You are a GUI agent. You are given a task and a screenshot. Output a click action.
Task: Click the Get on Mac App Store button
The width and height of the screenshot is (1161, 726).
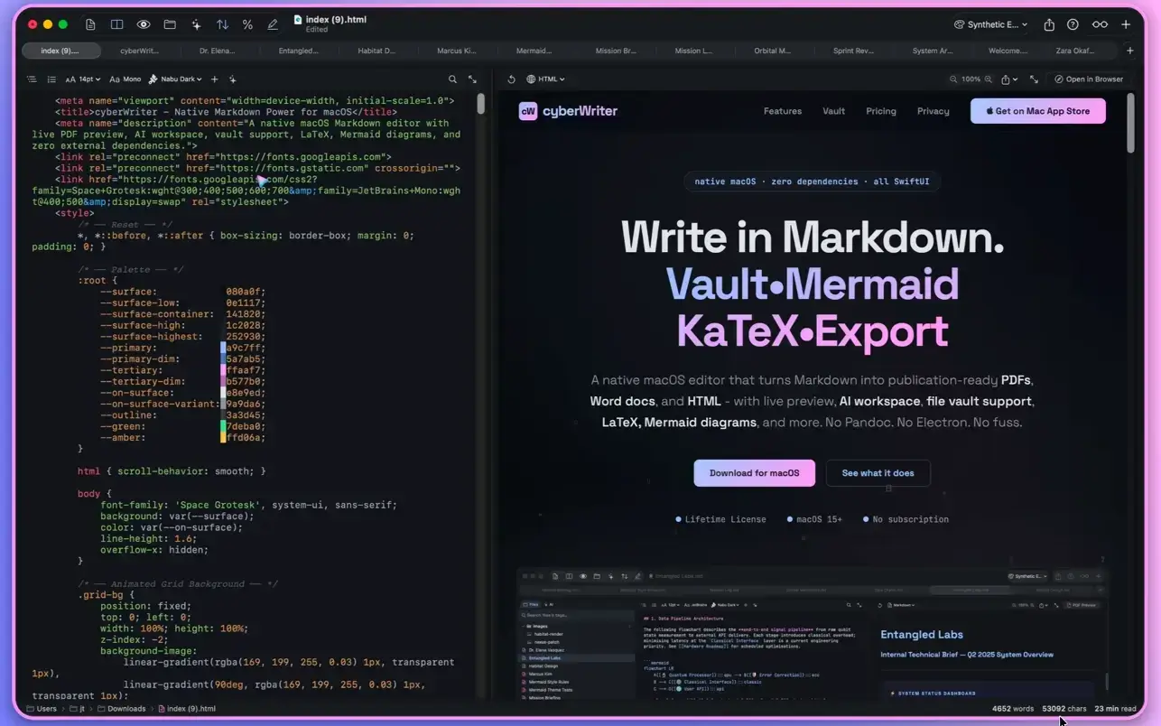click(1038, 111)
